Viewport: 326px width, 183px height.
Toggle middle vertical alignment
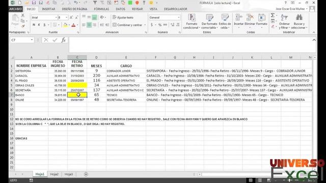[x=89, y=17]
